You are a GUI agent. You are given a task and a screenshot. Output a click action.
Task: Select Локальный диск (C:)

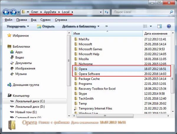(x=35, y=101)
